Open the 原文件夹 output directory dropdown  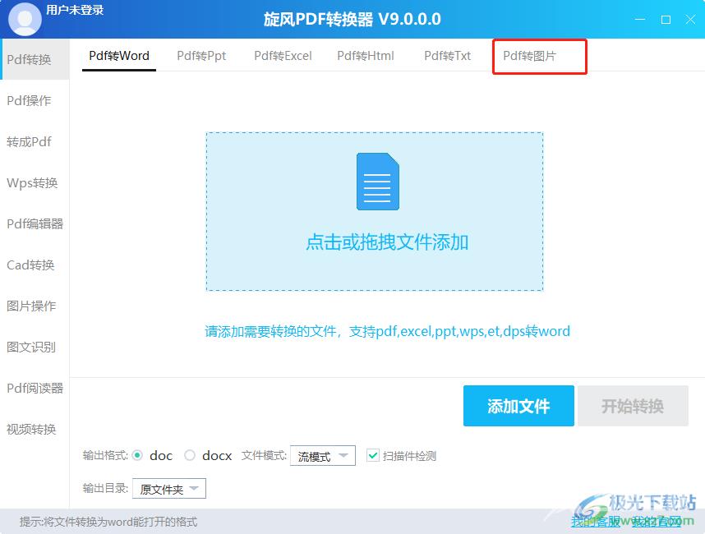pyautogui.click(x=169, y=489)
